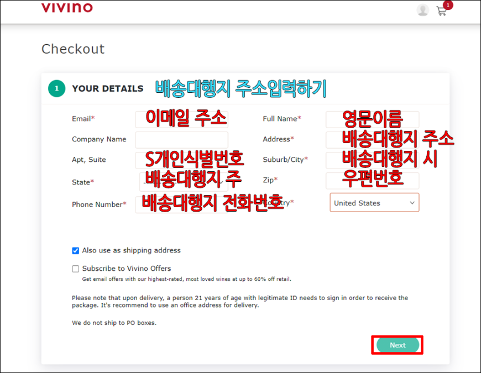This screenshot has height=373, width=481.
Task: Uncheck Also use as shipping address
Action: click(x=75, y=251)
